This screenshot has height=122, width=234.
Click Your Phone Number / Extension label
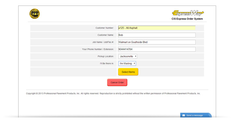point(98,49)
